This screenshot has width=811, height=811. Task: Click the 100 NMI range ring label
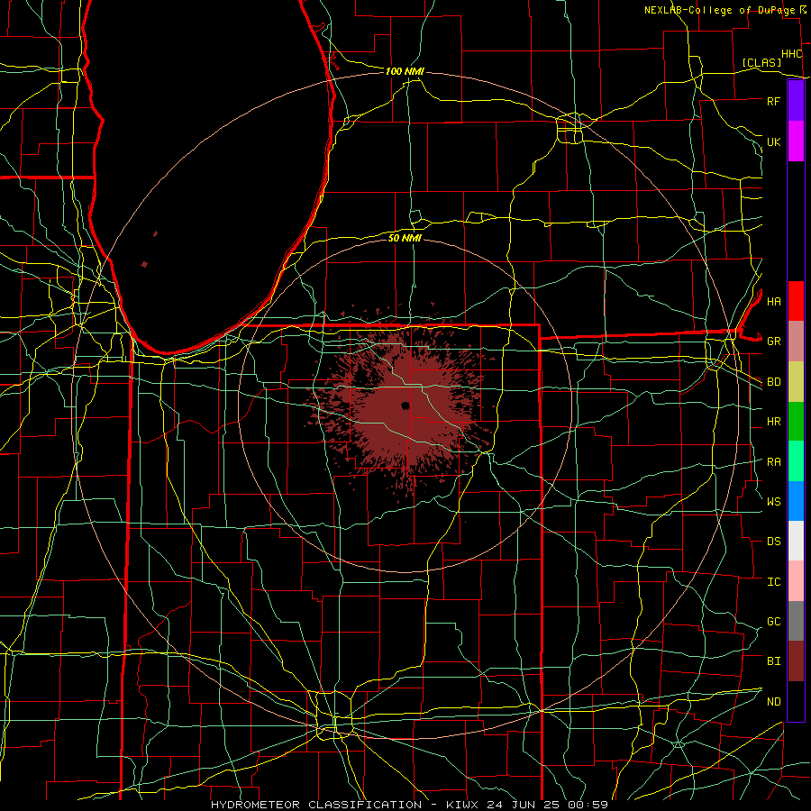pyautogui.click(x=405, y=71)
